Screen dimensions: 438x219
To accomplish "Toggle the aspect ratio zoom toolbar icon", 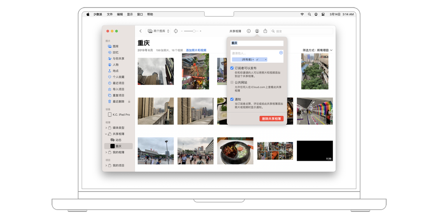I will coord(176,31).
